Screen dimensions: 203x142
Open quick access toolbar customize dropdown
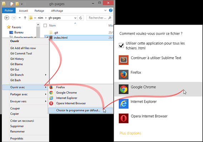(x=22, y=4)
